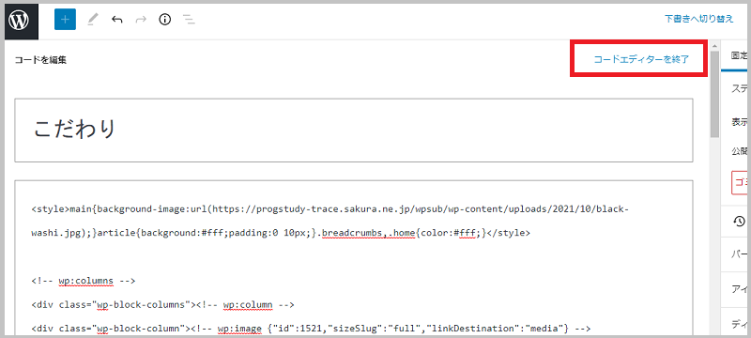Click the editor vertical scrollbar thumb
The image size is (751, 338).
click(714, 94)
